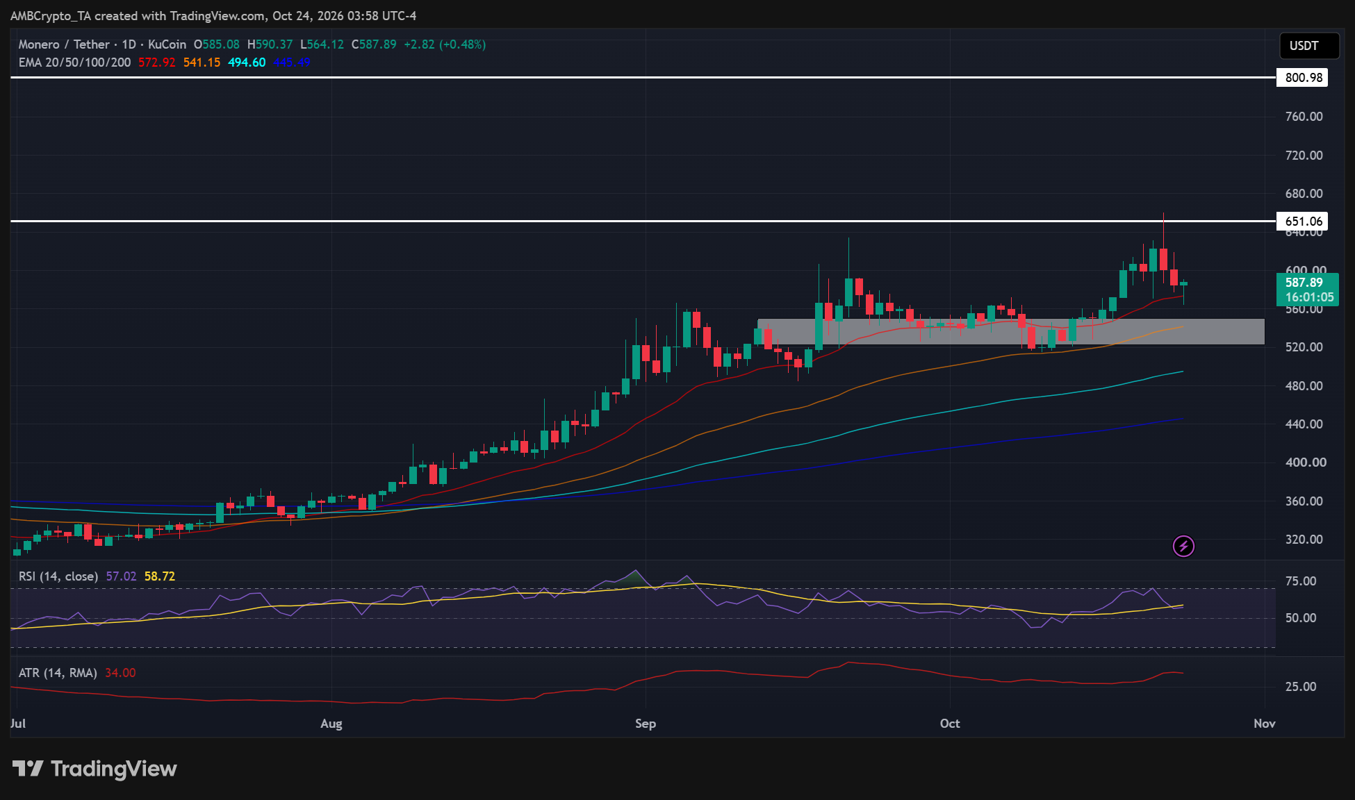
Task: Click the open price O585.08 value
Action: (x=216, y=44)
